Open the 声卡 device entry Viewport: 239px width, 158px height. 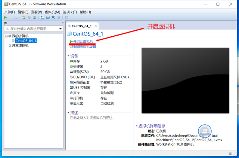(77, 93)
